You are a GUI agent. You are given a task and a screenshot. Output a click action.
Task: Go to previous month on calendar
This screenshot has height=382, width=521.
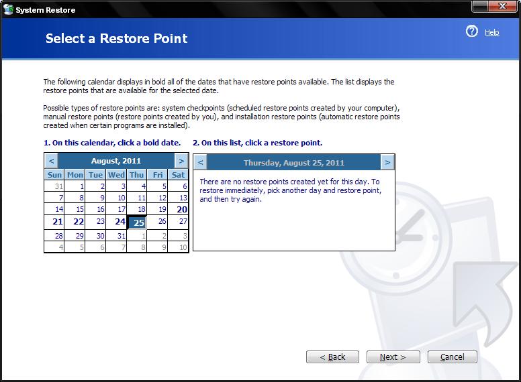52,161
